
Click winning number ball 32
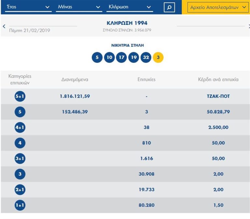146,58
